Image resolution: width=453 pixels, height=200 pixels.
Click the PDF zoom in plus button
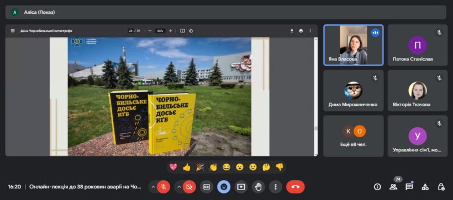tap(170, 31)
